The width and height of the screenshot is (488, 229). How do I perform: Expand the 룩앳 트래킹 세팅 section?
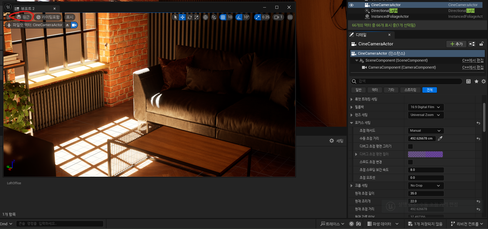coord(351,99)
